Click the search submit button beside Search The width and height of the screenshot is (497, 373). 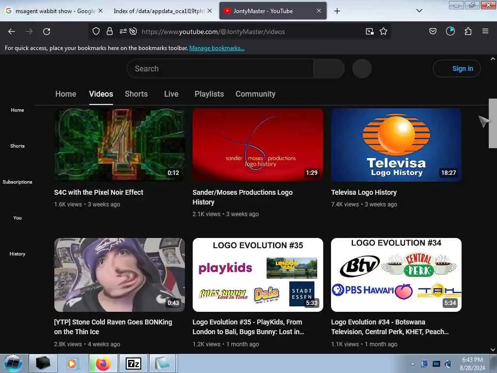[329, 68]
